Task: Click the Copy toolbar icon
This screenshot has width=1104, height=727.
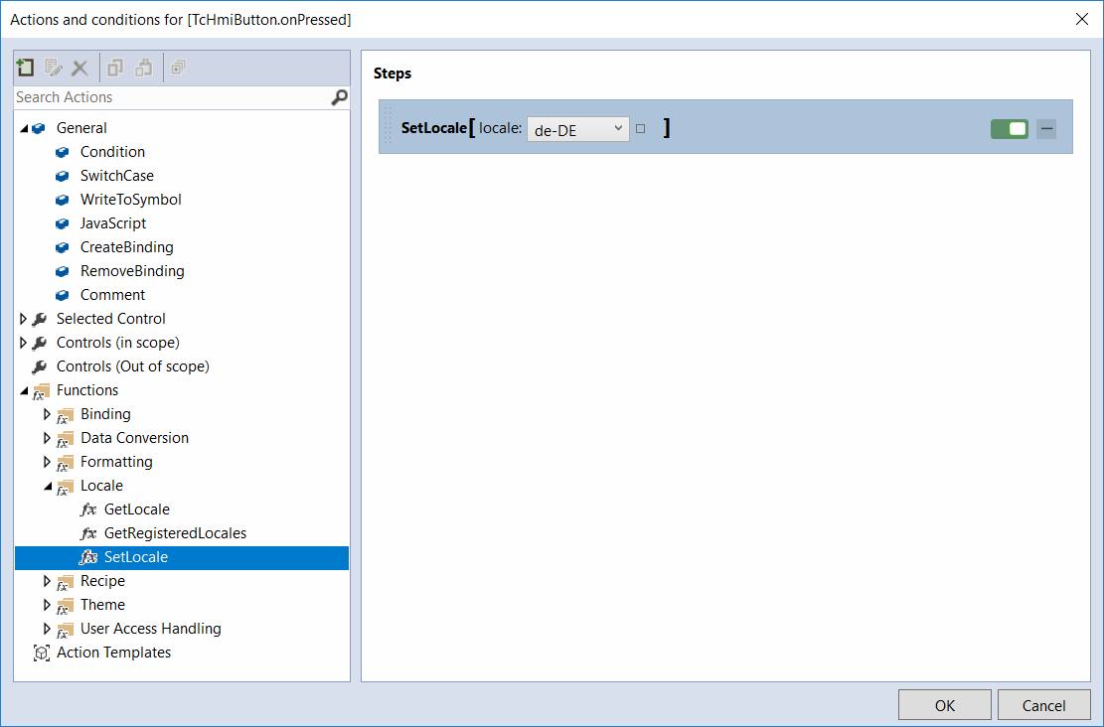Action: pos(114,68)
